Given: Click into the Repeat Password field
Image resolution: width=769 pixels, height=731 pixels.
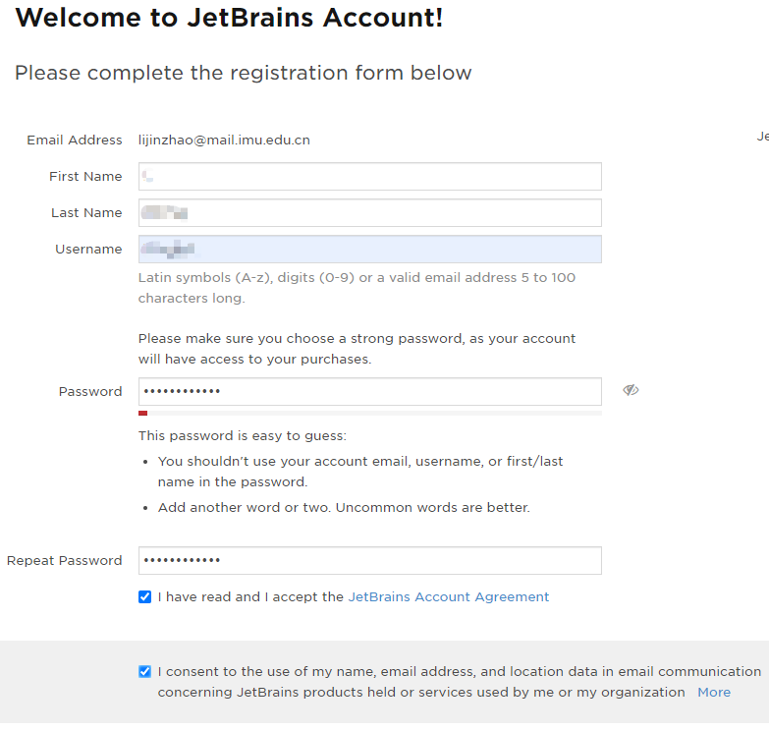Looking at the screenshot, I should point(370,560).
